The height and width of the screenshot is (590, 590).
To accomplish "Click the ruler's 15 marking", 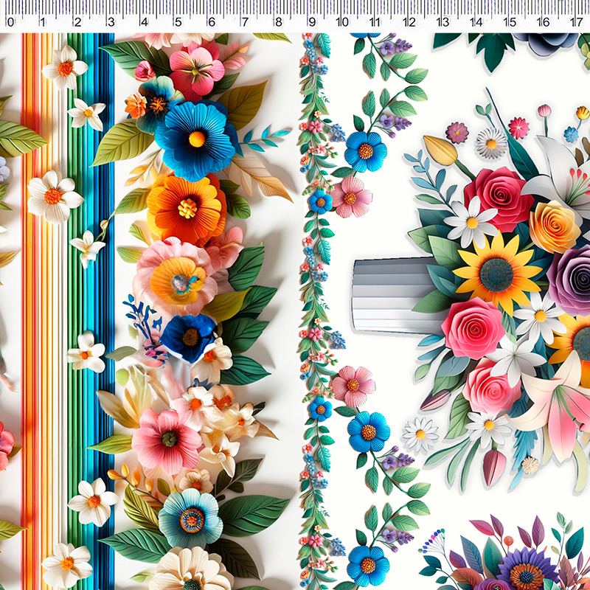I will point(509,22).
